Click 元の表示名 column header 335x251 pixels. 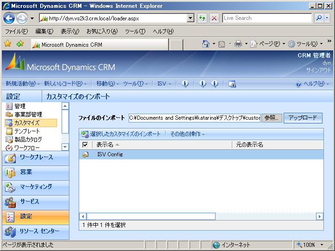click(x=249, y=145)
